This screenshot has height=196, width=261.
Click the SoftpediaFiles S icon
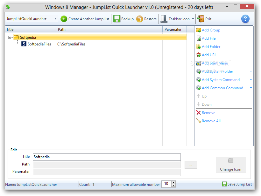[24, 44]
